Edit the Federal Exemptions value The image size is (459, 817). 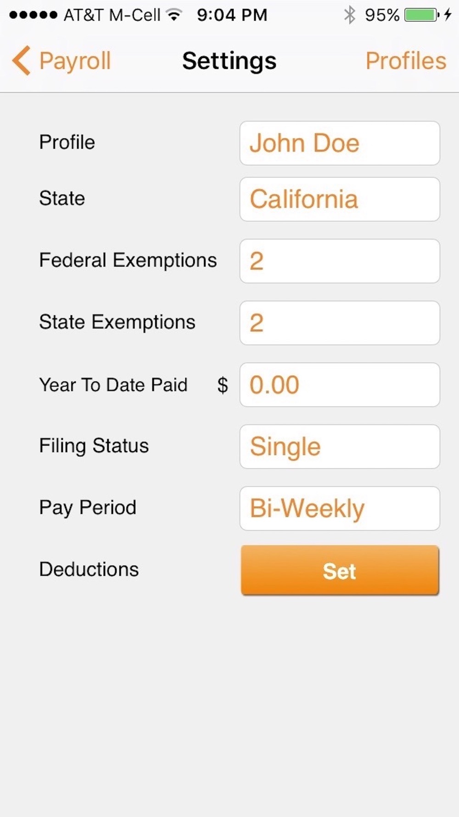340,261
